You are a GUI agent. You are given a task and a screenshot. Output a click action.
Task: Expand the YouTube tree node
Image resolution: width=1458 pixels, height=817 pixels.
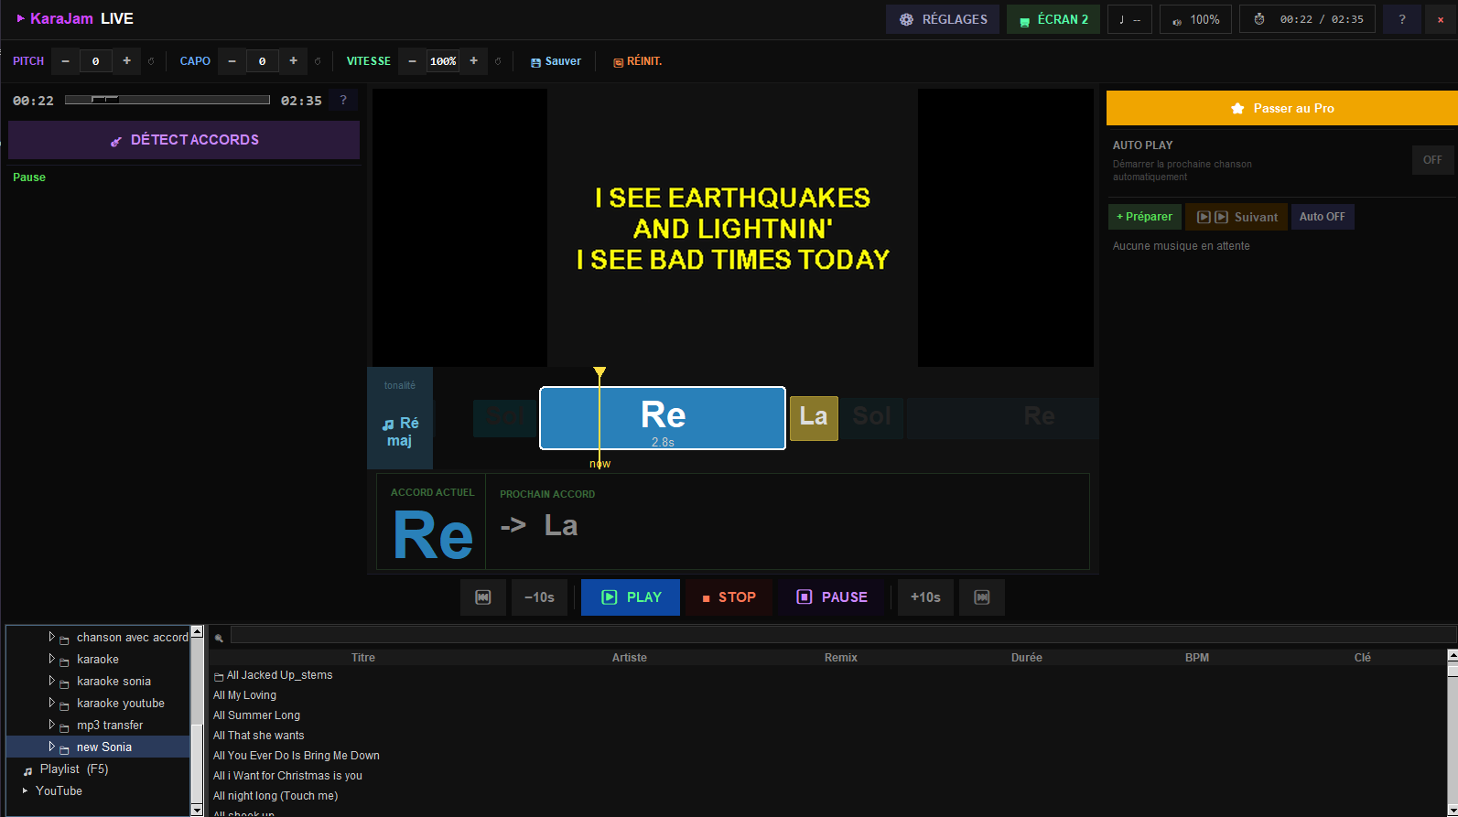click(25, 790)
